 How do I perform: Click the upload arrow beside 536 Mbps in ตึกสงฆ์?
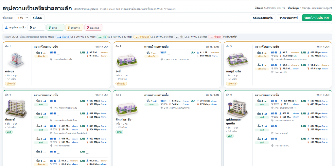pyautogui.click(x=87, y=117)
